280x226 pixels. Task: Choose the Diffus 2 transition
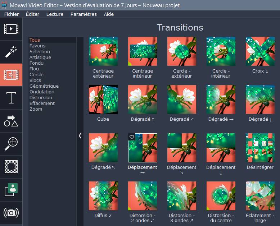[x=103, y=196]
